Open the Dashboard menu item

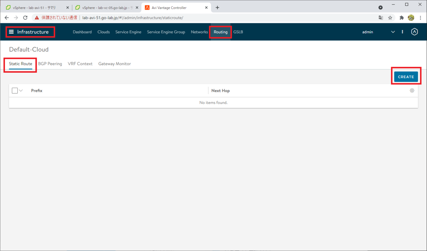tap(82, 32)
